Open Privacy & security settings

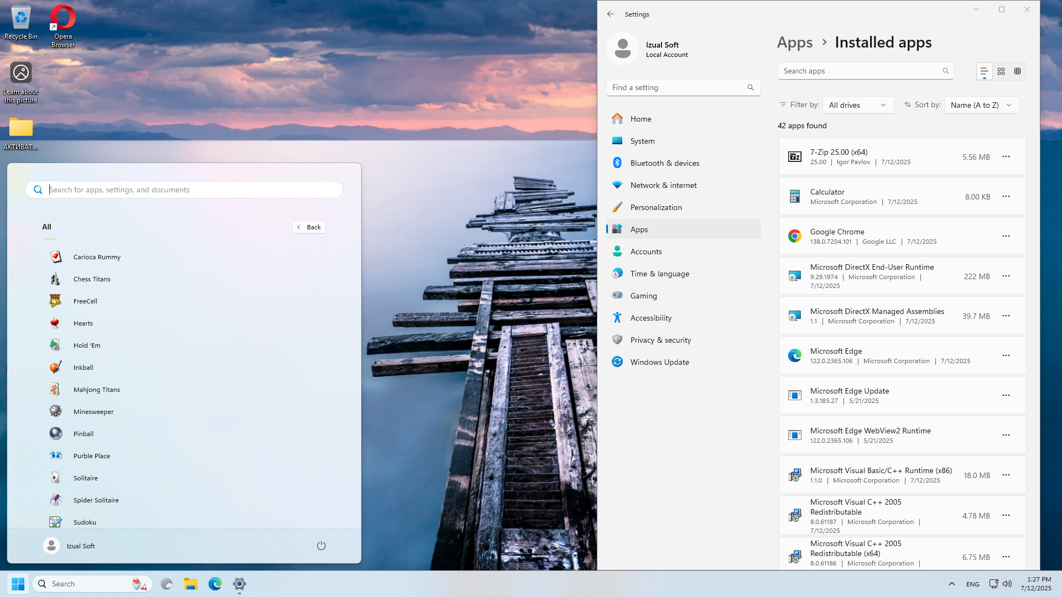click(x=684, y=340)
